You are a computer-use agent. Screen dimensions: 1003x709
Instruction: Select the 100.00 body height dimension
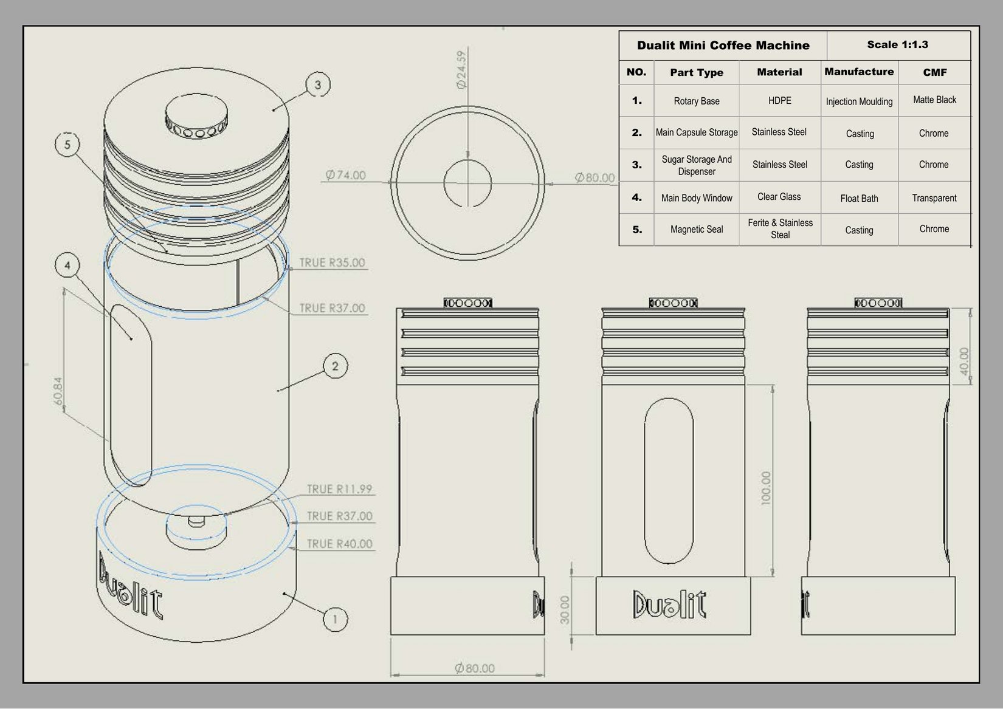pos(765,488)
